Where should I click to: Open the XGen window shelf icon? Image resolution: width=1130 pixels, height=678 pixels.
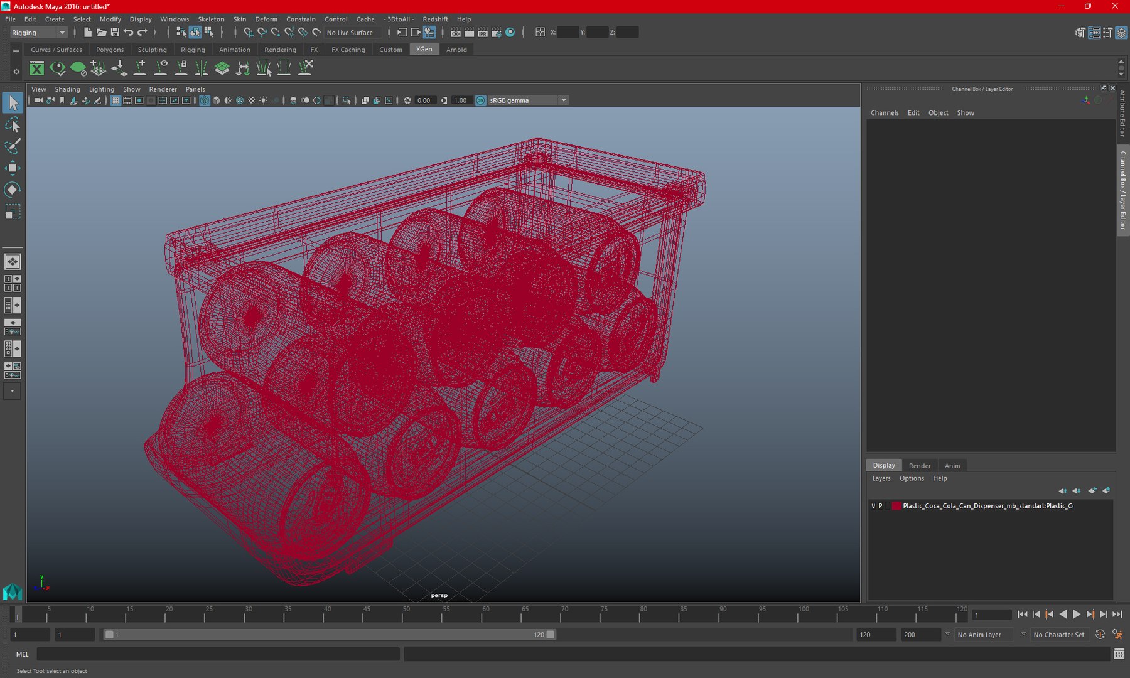pos(37,68)
